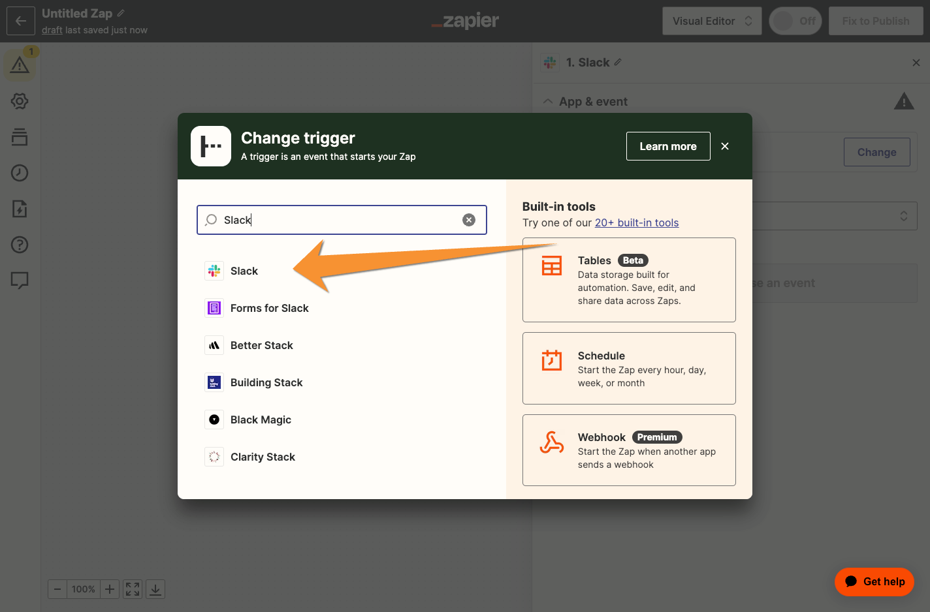Select Better Stack result

tap(262, 345)
